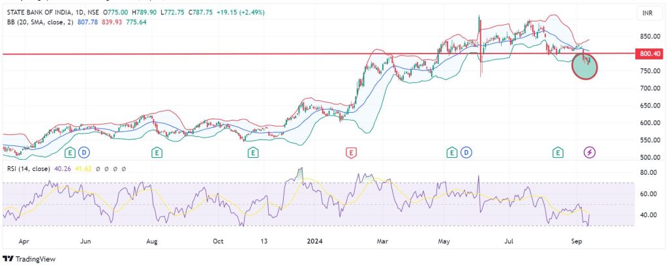Select the RSI (14, close) indicator legend
The width and height of the screenshot is (668, 268).
pyautogui.click(x=29, y=169)
